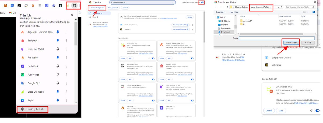Image resolution: width=323 pixels, height=123 pixels.
Task: Open more options for Keplr
Action: (66, 100)
